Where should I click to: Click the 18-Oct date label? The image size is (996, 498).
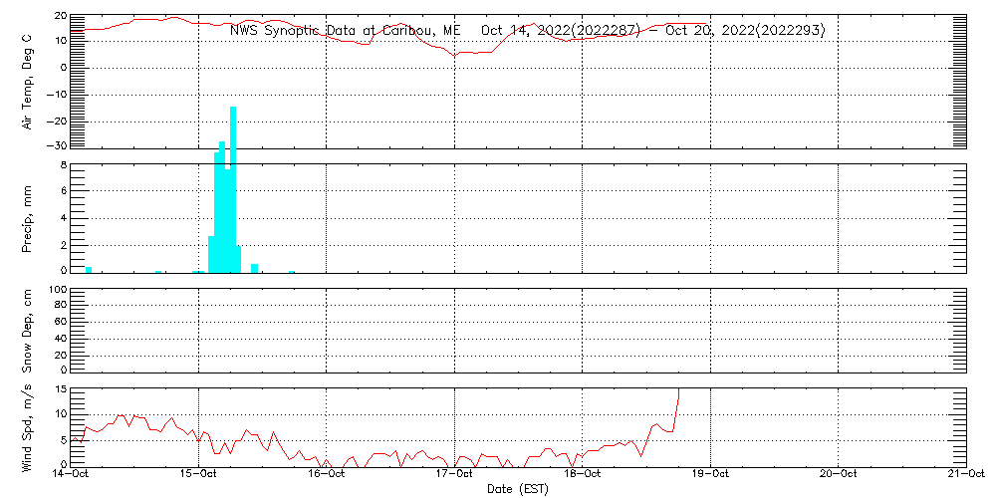(583, 474)
